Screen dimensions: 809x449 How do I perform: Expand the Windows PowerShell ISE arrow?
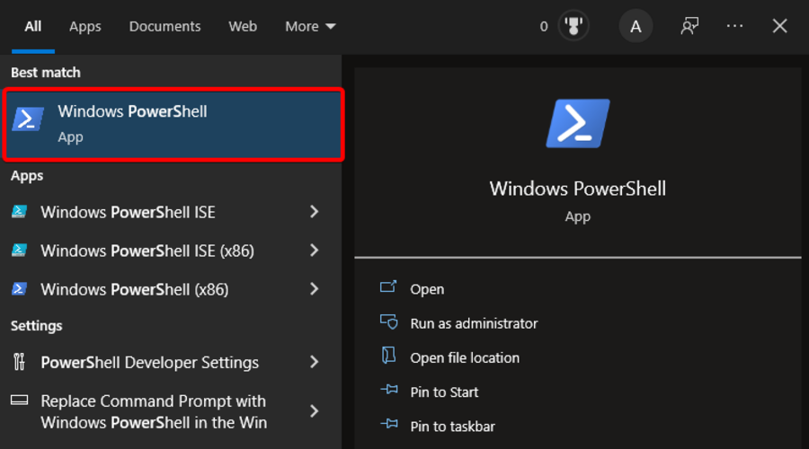click(x=314, y=212)
